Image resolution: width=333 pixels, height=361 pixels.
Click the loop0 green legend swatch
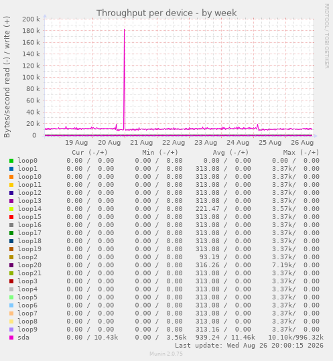(x=11, y=161)
